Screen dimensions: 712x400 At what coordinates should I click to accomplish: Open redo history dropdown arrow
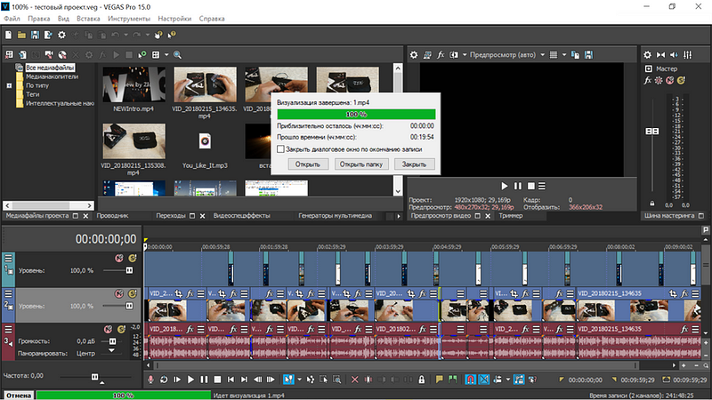pyautogui.click(x=148, y=35)
